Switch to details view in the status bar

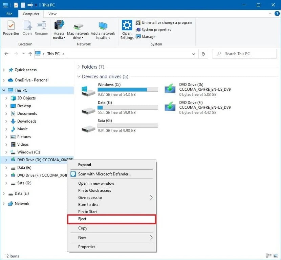269,256
